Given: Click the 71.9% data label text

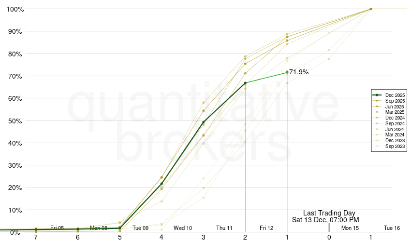Looking at the screenshot, I should 299,72.
